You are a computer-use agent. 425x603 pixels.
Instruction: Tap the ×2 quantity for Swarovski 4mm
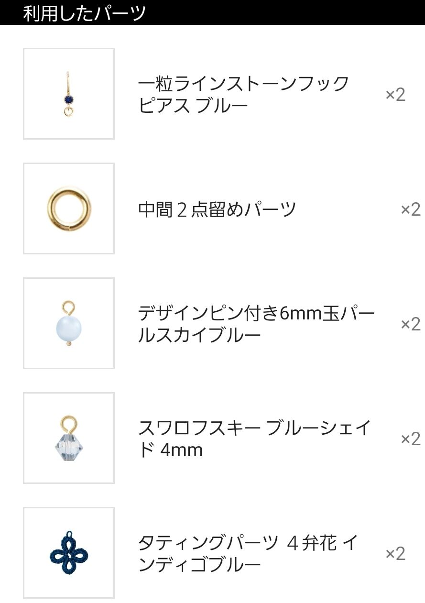410,439
